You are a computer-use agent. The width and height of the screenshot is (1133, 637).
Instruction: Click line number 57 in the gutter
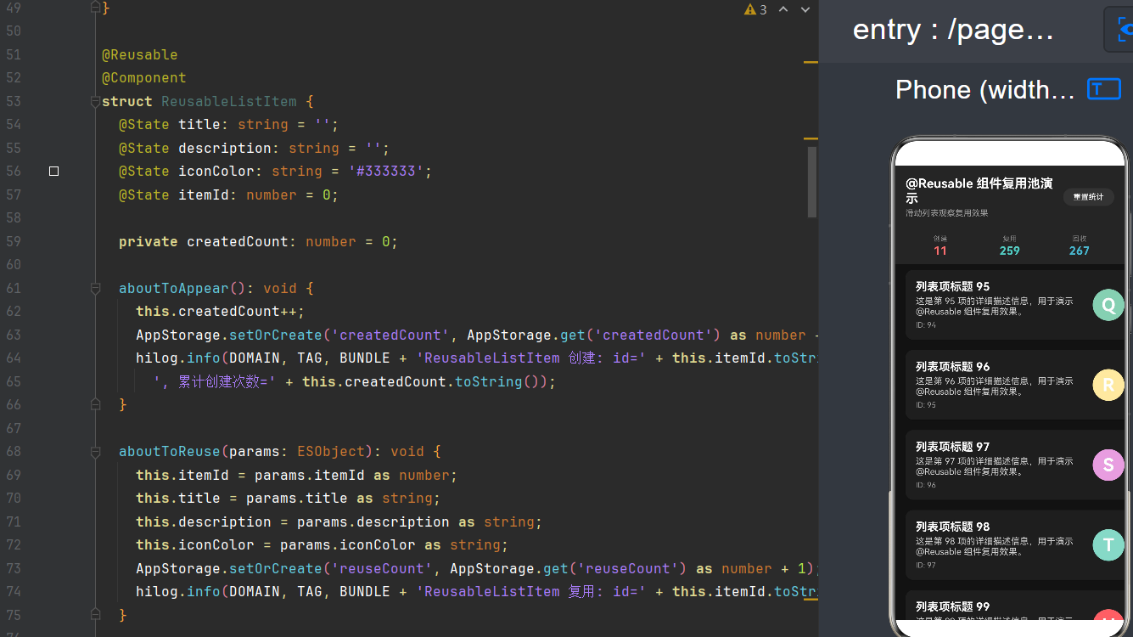(14, 195)
